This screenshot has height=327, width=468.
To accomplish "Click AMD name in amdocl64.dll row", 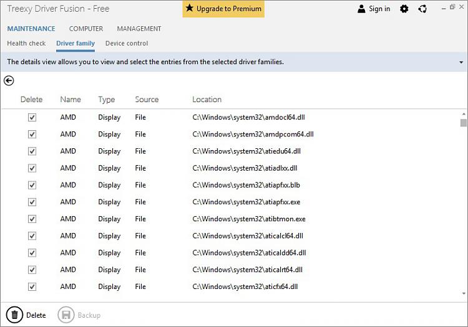I will coord(68,117).
